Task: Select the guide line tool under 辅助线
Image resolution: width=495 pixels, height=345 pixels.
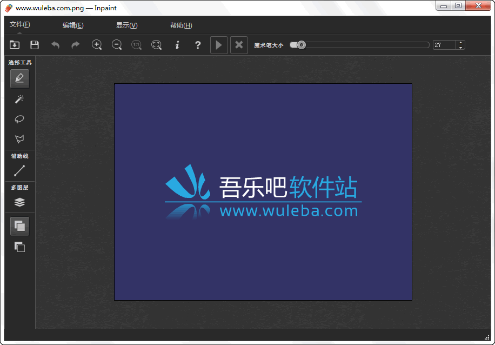Action: tap(19, 170)
